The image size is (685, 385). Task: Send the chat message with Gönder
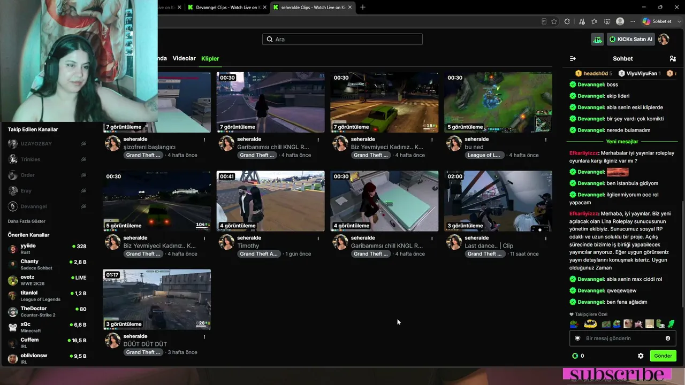663,356
